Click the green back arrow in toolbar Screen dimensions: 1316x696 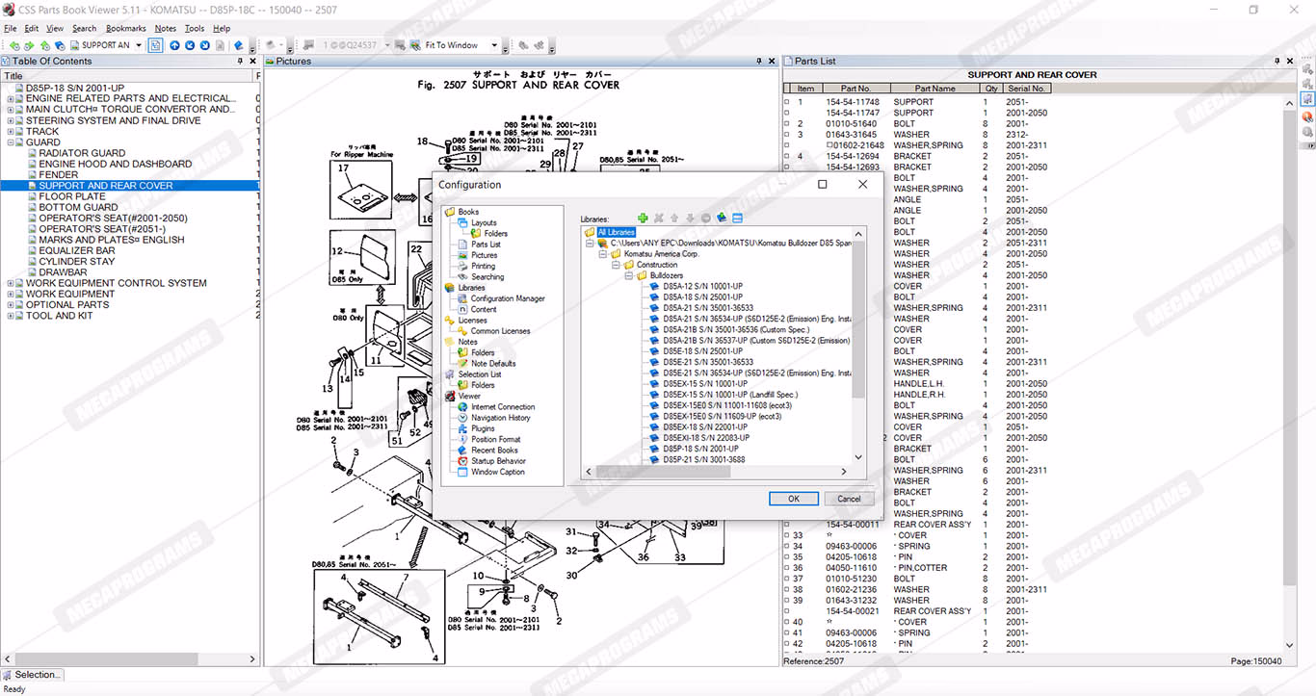(14, 45)
